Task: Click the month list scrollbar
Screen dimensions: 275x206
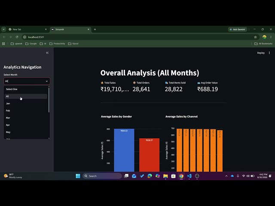Action: (49, 100)
